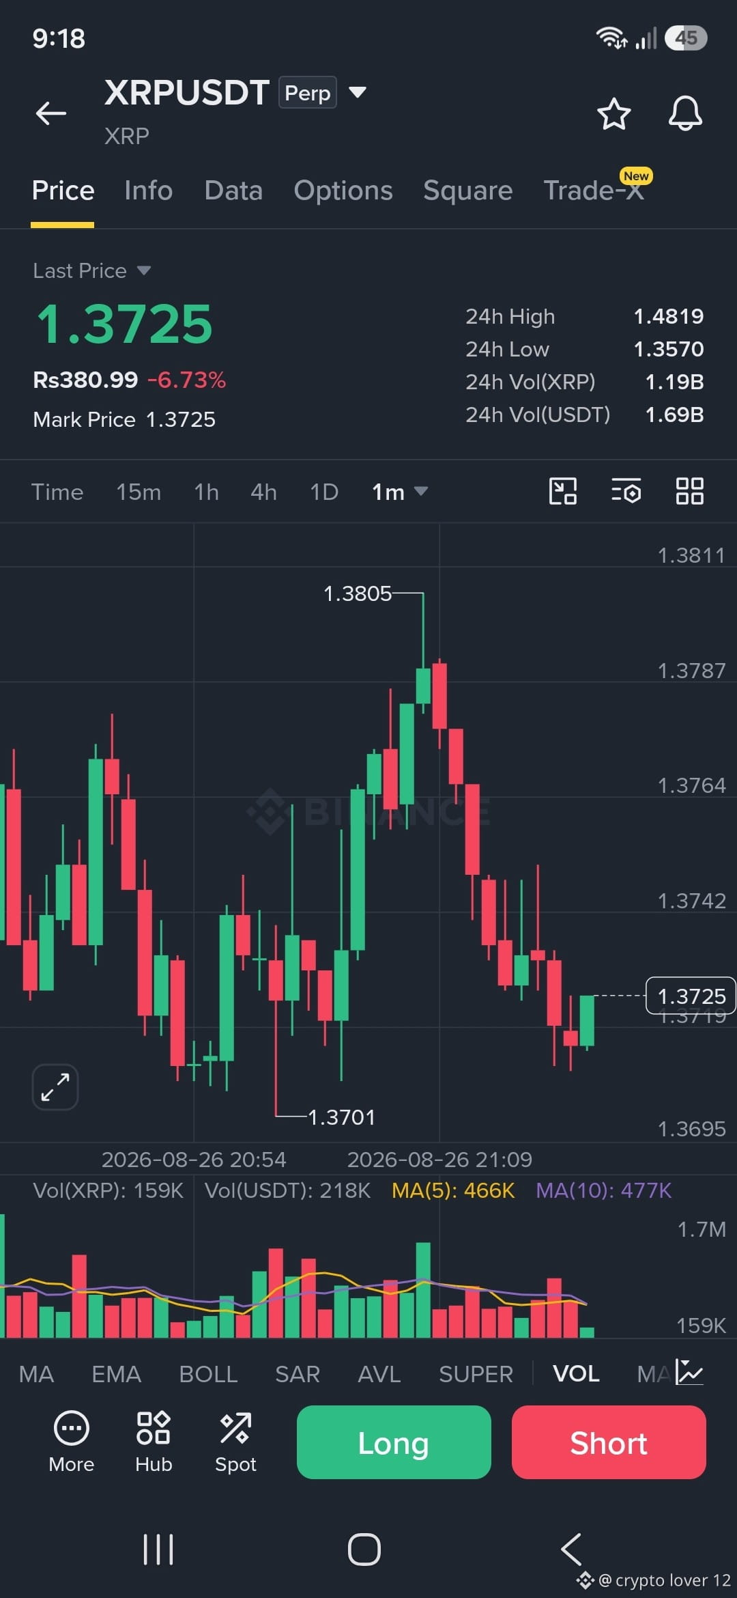Enable the AVL indicator
This screenshot has height=1598, width=737.
tap(379, 1374)
